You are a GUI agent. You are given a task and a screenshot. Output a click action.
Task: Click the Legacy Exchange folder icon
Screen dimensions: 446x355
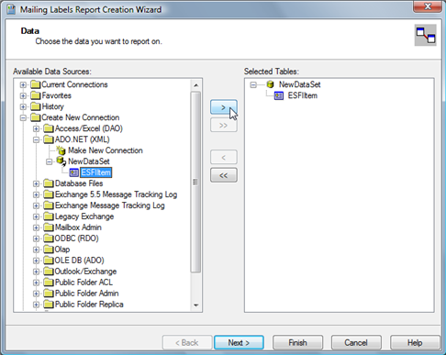point(49,216)
